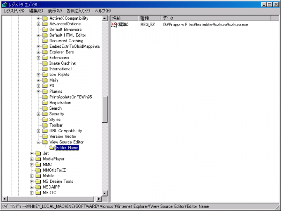Open the お気に入り(A) menu
Image resolution: width=281 pixels, height=211 pixels.
click(79, 11)
